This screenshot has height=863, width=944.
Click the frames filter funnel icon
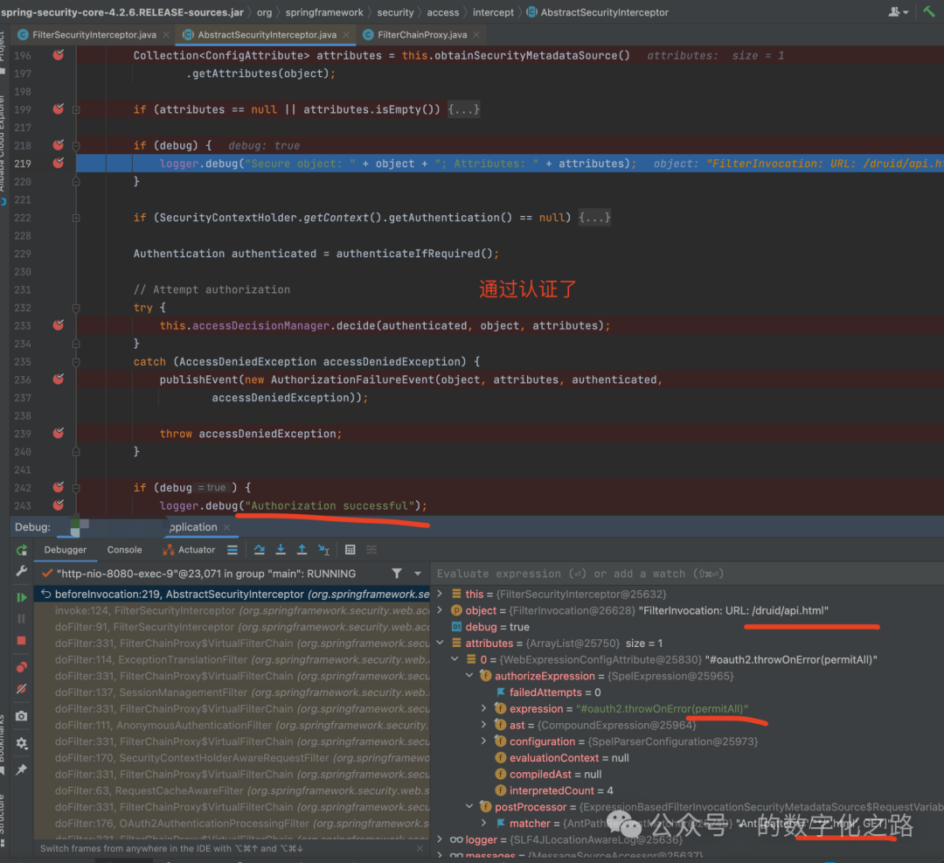click(397, 574)
